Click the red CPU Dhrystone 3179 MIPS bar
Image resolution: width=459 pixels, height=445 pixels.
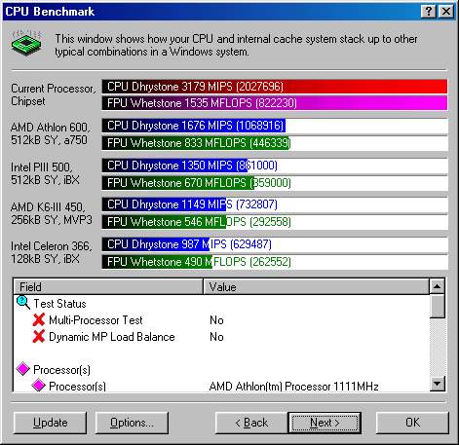(275, 87)
